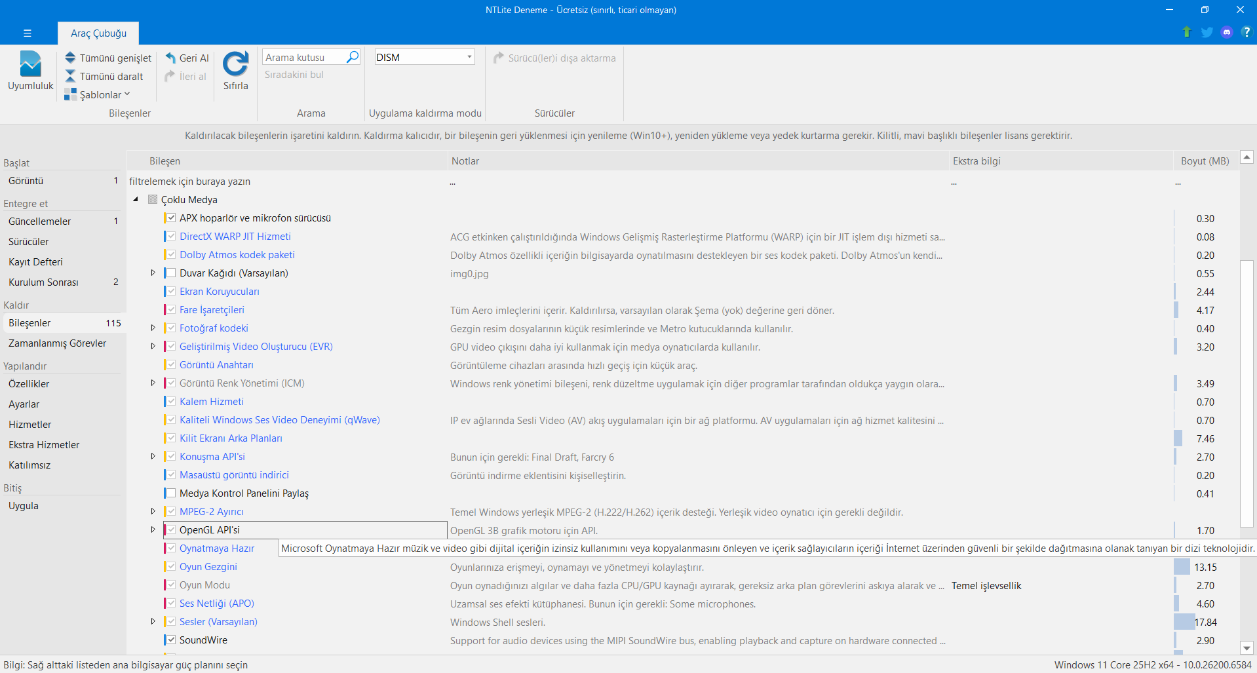Redo with the İleri al arrow
This screenshot has width=1257, height=673.
(170, 76)
